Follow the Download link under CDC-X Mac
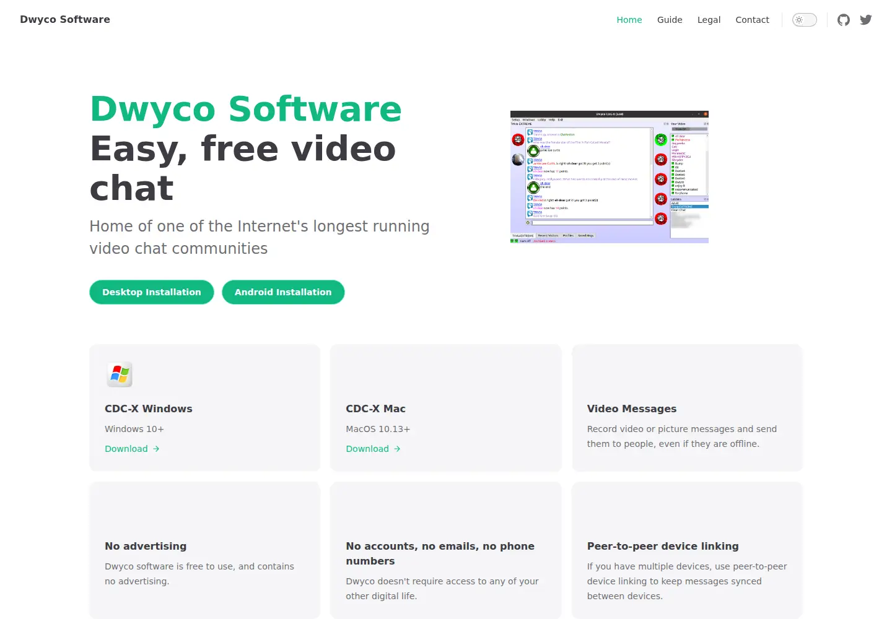The image size is (892, 619). tap(373, 449)
